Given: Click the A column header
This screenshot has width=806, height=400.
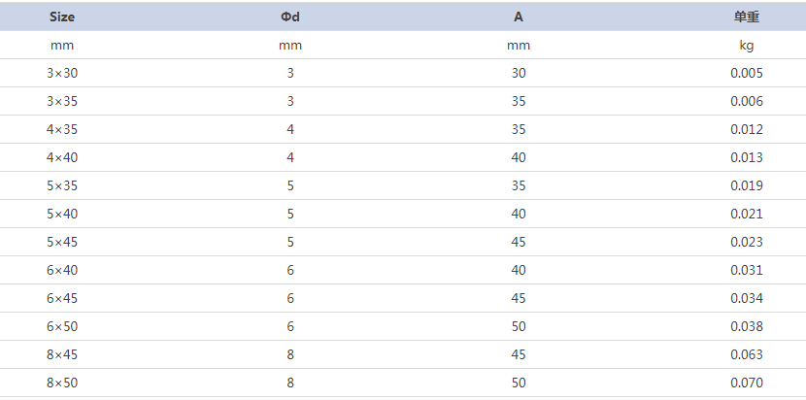Looking at the screenshot, I should [519, 17].
